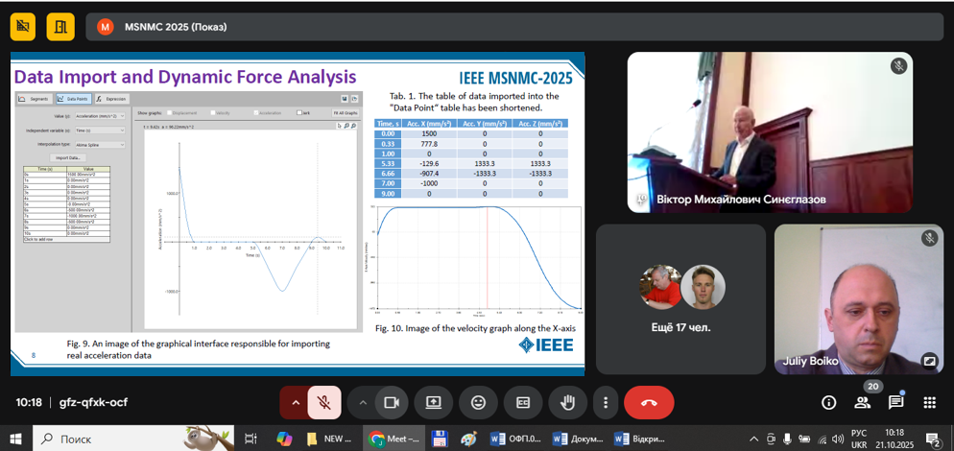This screenshot has width=954, height=451.
Task: Turn on closed captions
Action: pyautogui.click(x=523, y=403)
